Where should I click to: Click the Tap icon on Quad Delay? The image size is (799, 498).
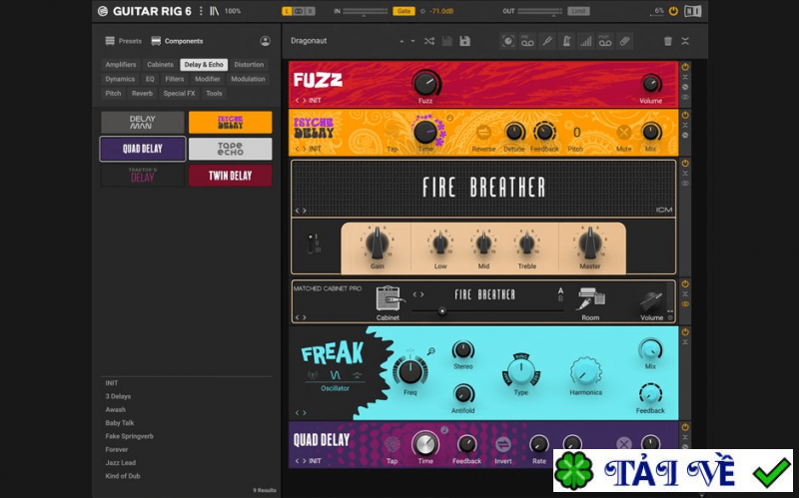[x=392, y=444]
